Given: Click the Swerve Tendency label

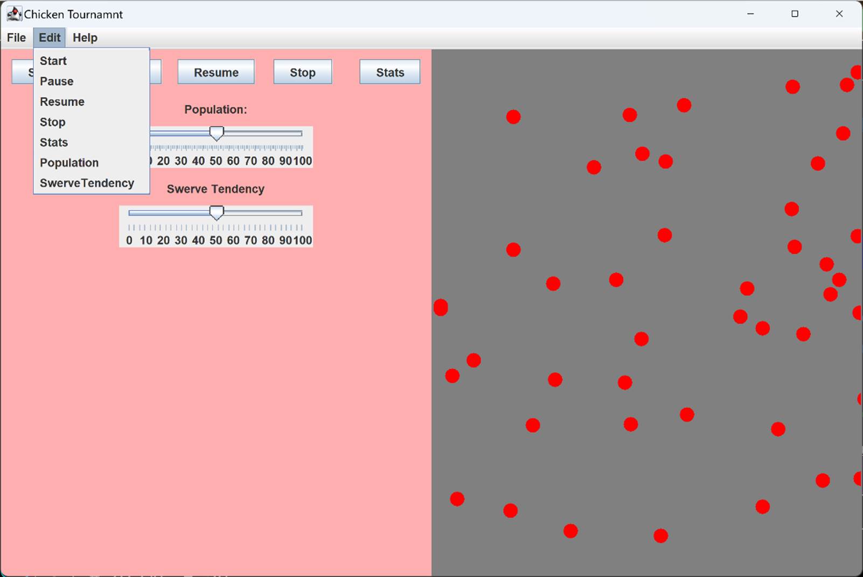Looking at the screenshot, I should coord(215,189).
